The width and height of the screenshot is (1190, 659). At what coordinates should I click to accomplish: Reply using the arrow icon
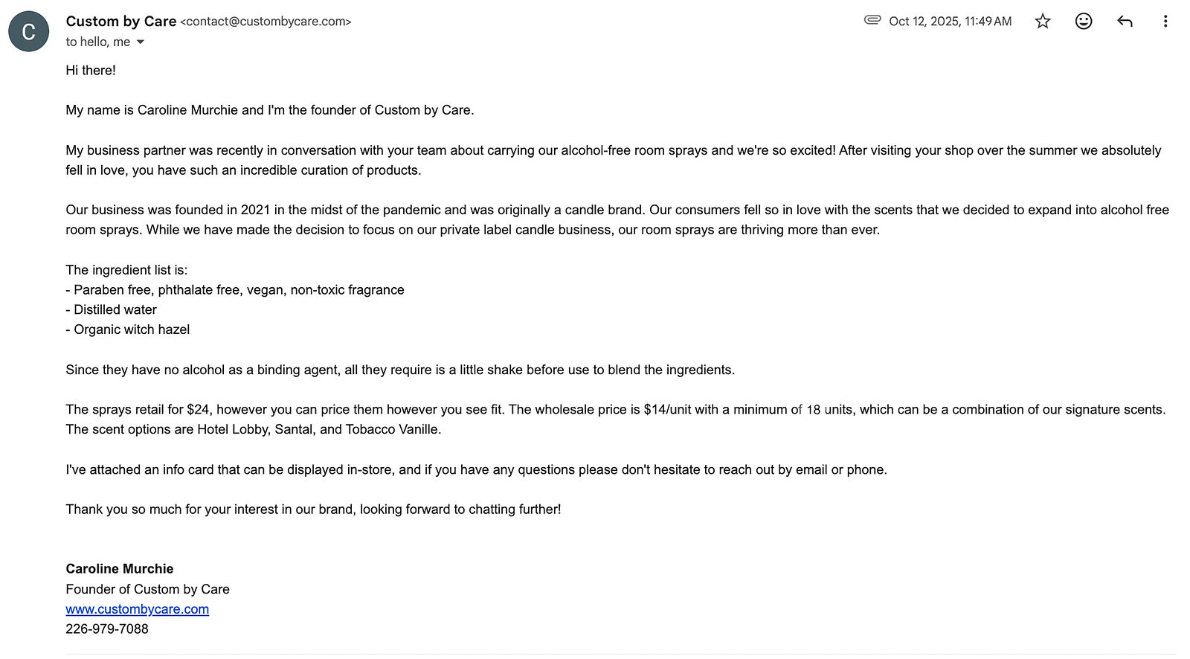click(x=1125, y=21)
